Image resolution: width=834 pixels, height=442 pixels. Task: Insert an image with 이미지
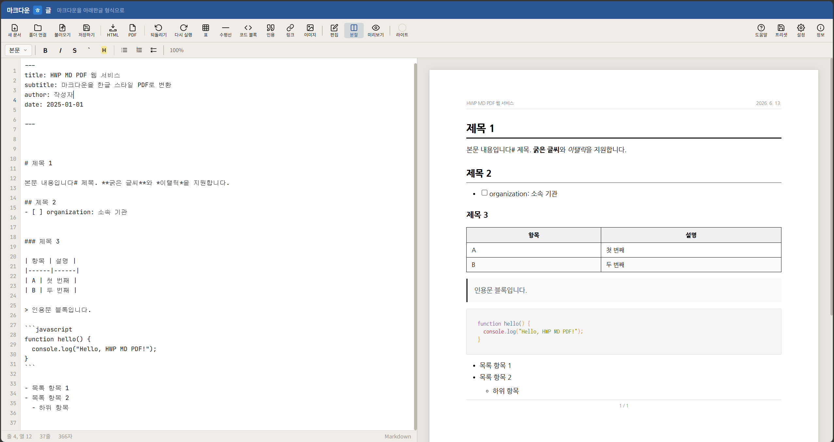pyautogui.click(x=310, y=31)
